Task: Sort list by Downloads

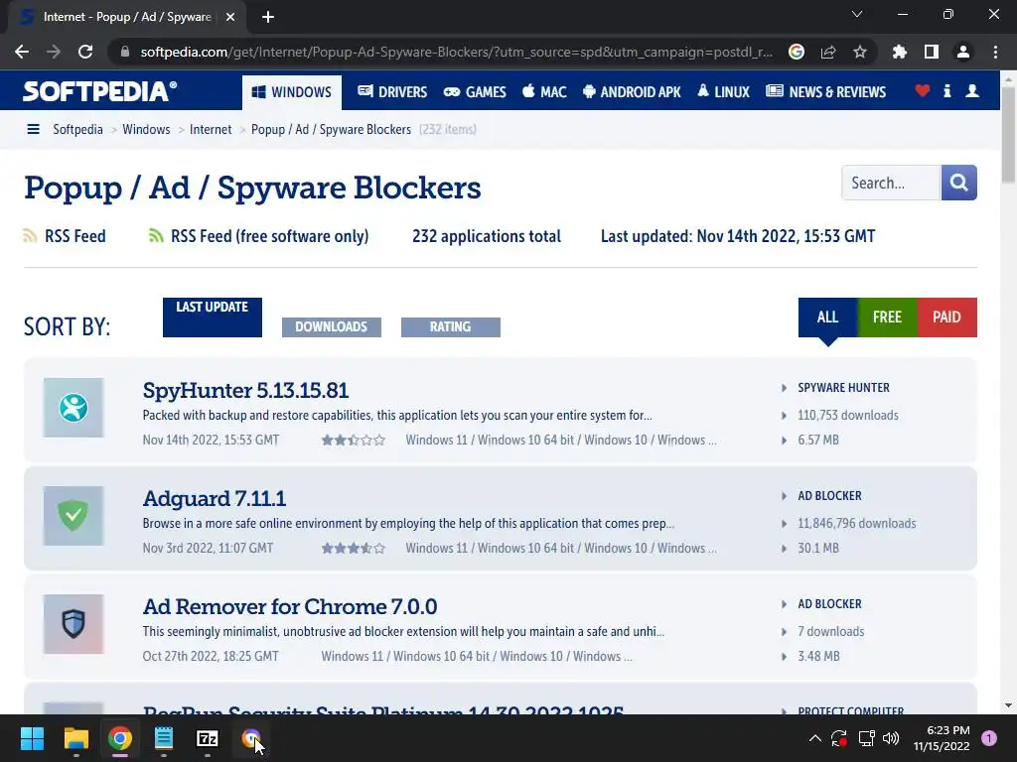Action: [x=332, y=327]
